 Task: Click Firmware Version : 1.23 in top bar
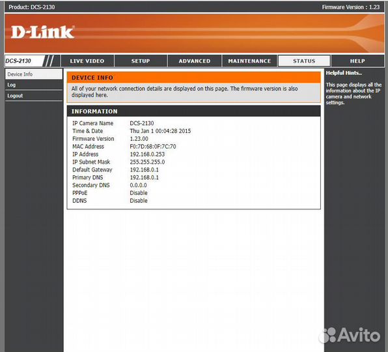point(351,7)
